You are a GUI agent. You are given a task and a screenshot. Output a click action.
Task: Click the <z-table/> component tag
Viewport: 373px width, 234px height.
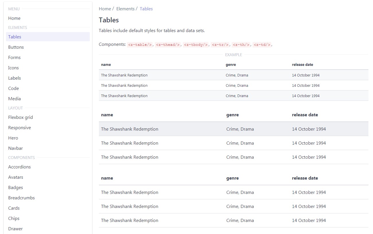[140, 45]
